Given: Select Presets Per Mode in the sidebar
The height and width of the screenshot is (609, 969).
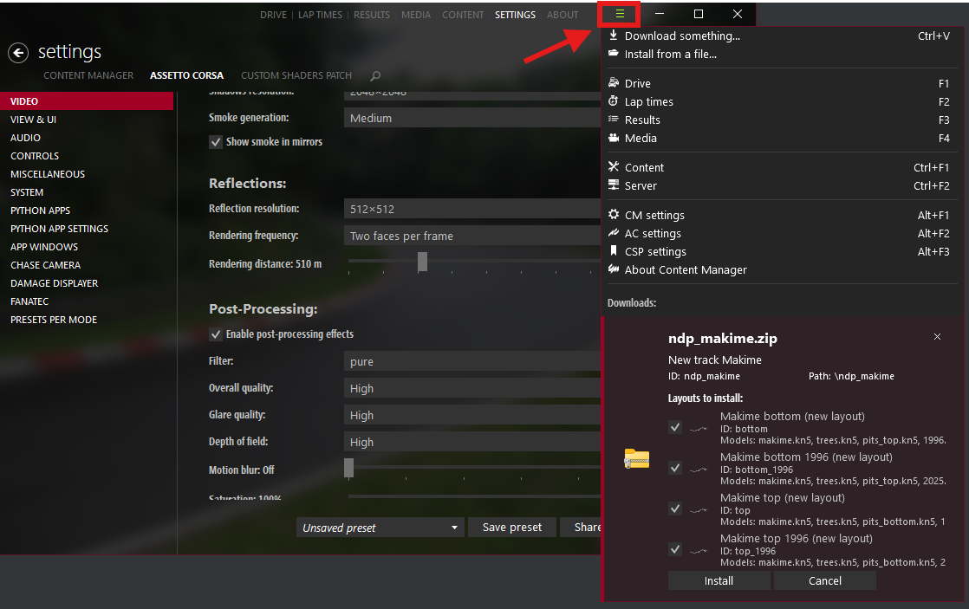Looking at the screenshot, I should [x=87, y=320].
